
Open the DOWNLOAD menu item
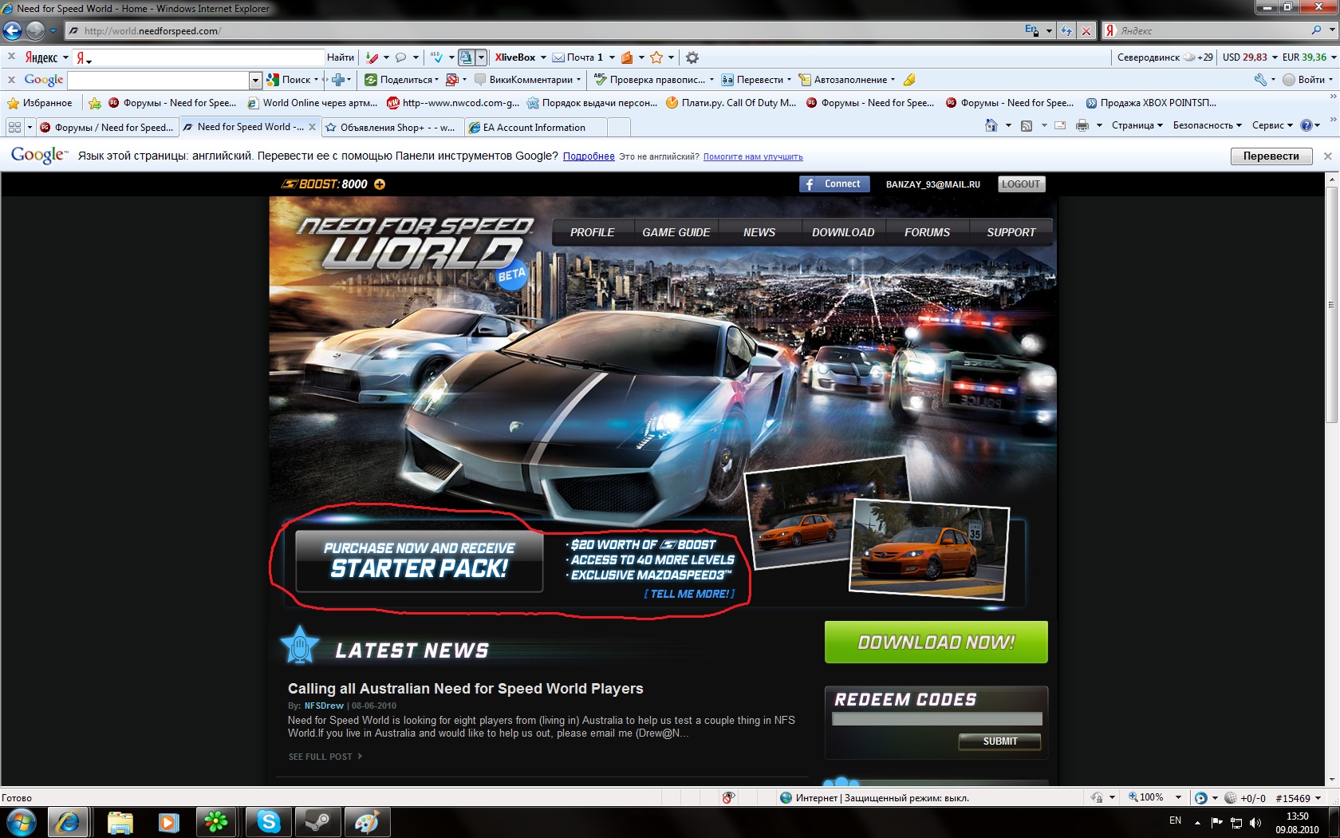[x=843, y=232]
